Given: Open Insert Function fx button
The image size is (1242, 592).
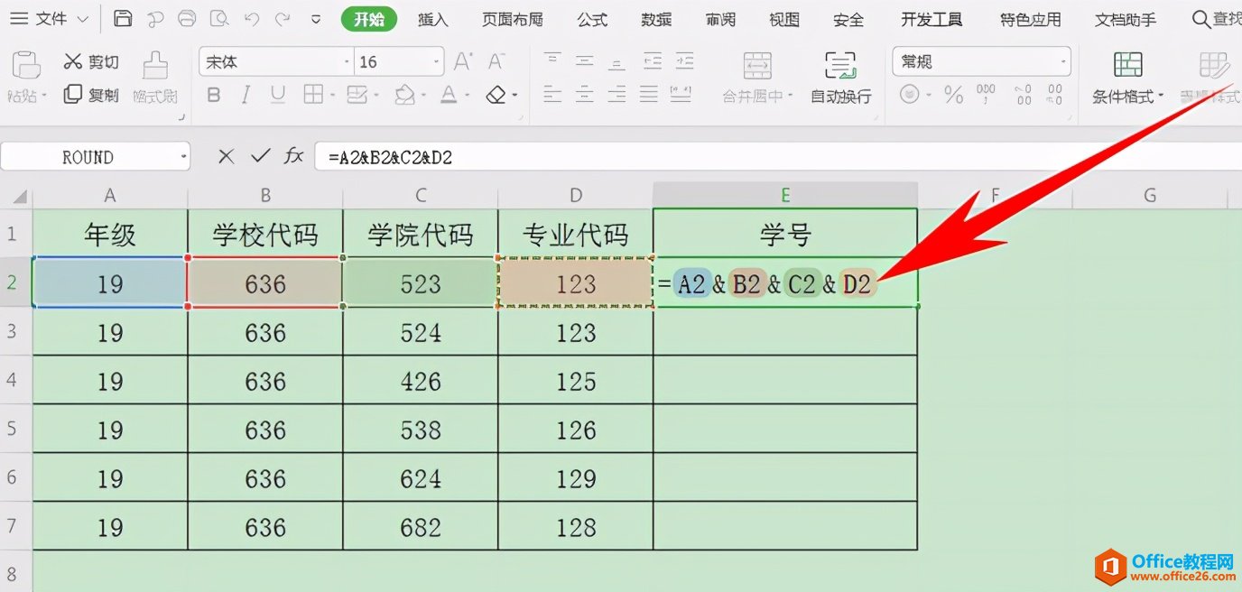Looking at the screenshot, I should point(294,157).
